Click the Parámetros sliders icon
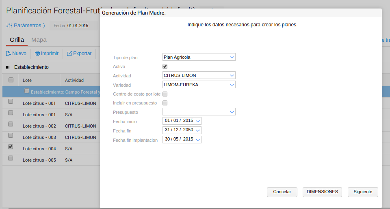Viewport: 390px width, 209px height. 9,26
